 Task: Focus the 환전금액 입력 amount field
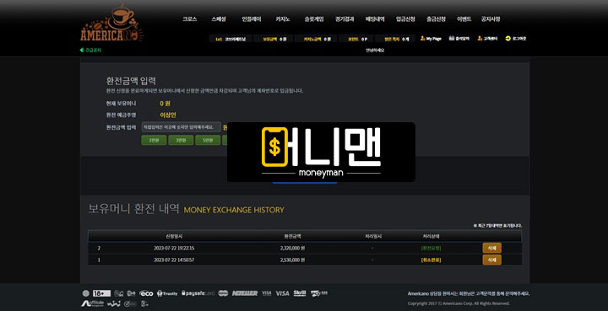click(x=181, y=127)
